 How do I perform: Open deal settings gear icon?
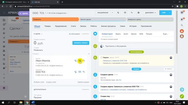[138, 13]
